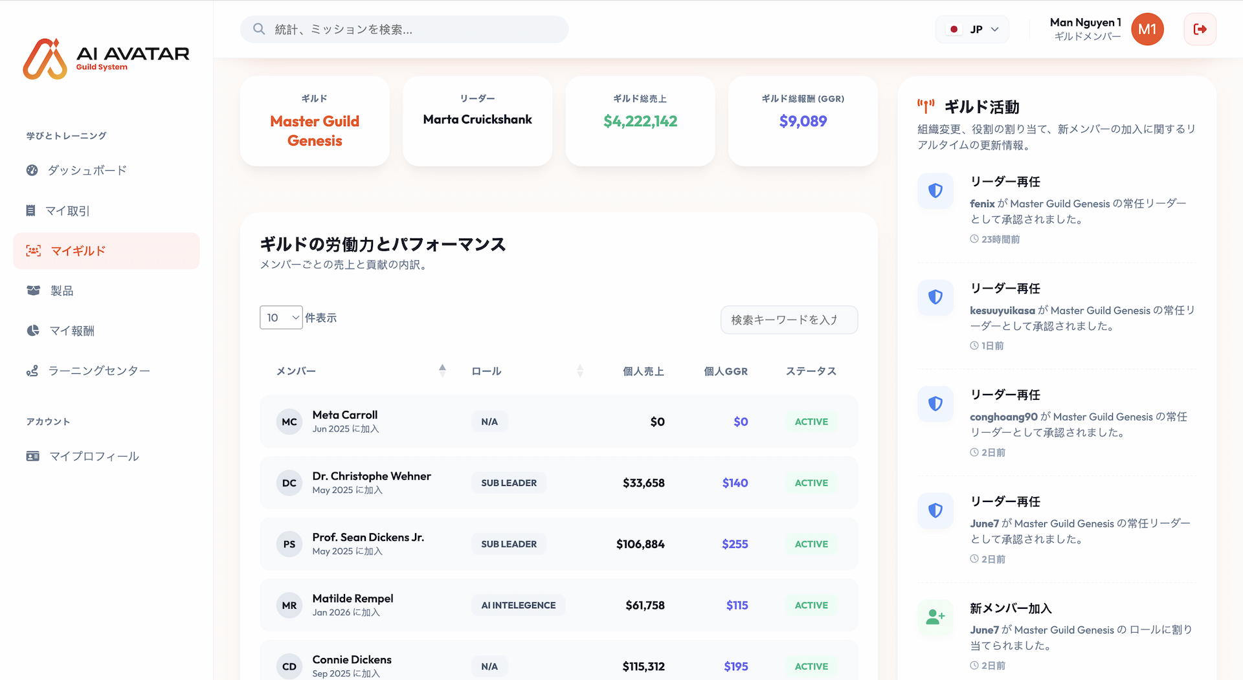Click the M1 user avatar
The image size is (1243, 680).
(1147, 29)
